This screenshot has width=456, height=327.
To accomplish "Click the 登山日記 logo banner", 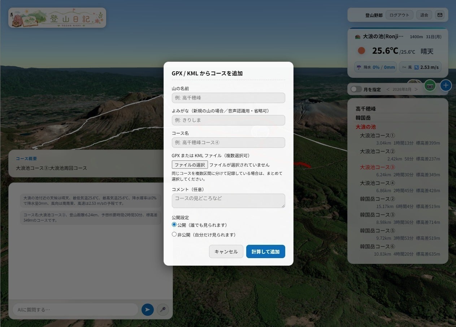I will coord(57,18).
